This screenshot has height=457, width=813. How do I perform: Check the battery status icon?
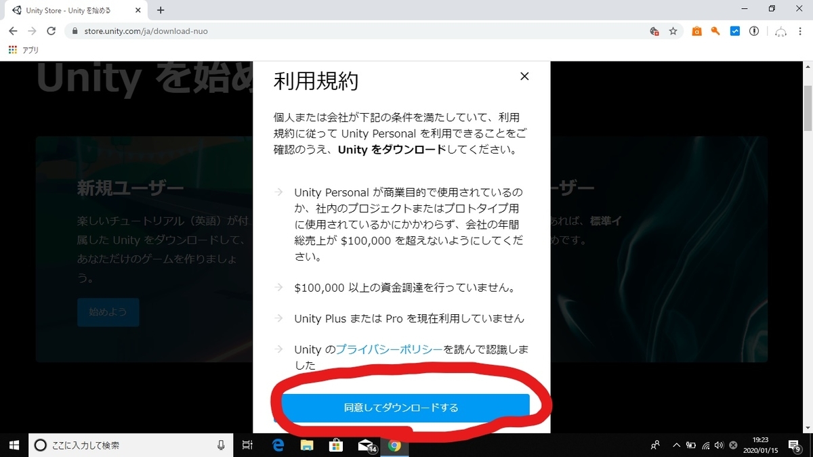(691, 445)
